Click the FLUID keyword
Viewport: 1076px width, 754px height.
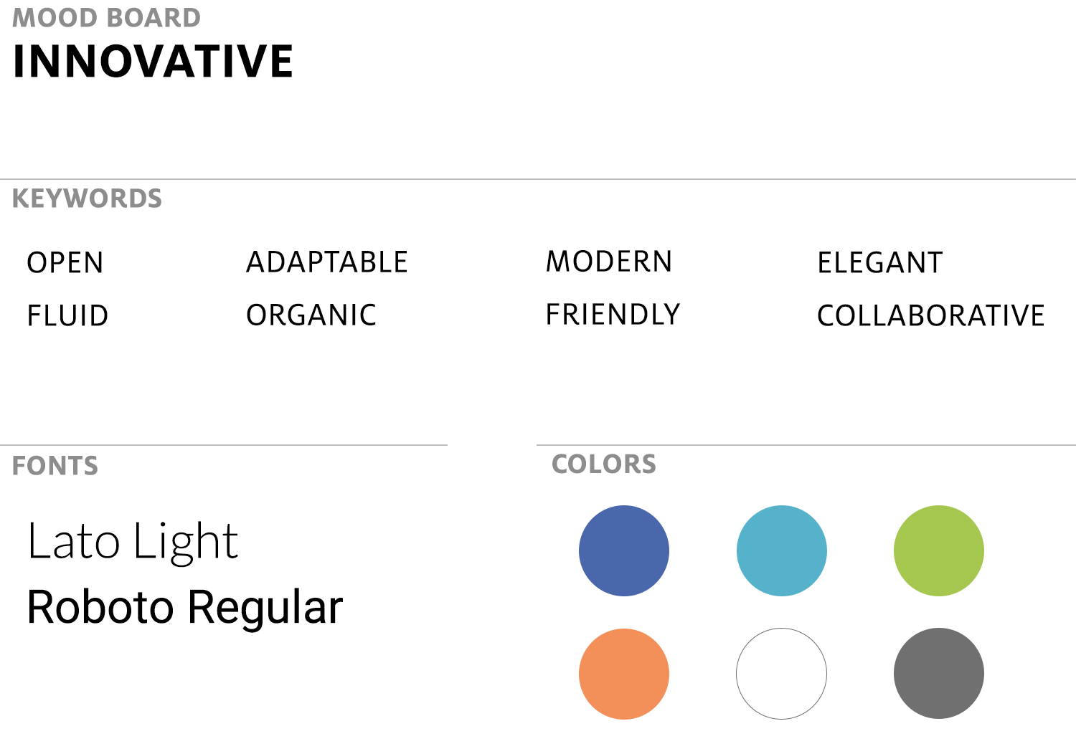click(67, 316)
